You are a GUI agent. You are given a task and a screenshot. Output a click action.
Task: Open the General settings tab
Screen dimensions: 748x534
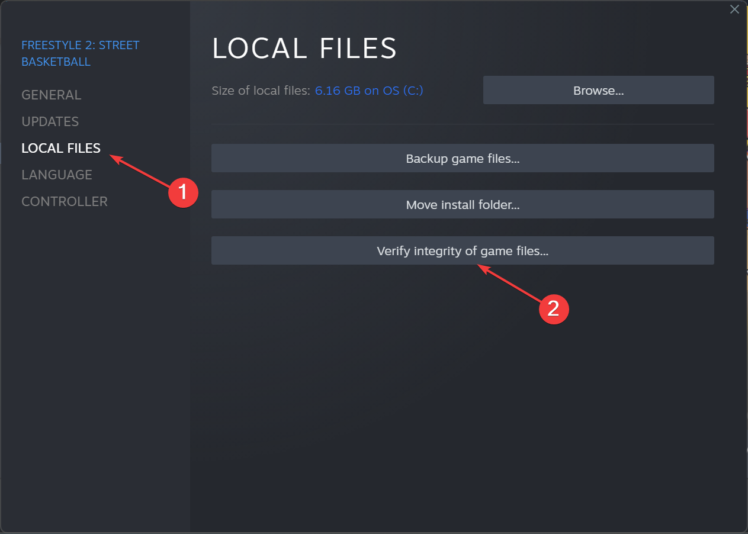(51, 95)
